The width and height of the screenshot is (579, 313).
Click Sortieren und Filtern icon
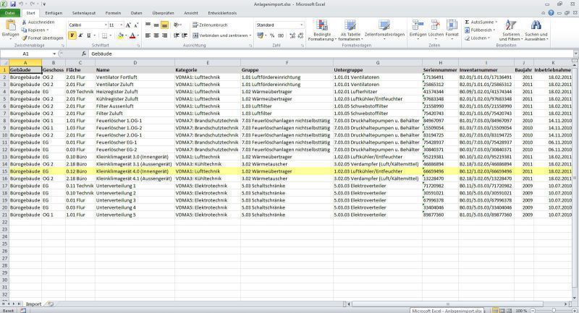(x=511, y=25)
